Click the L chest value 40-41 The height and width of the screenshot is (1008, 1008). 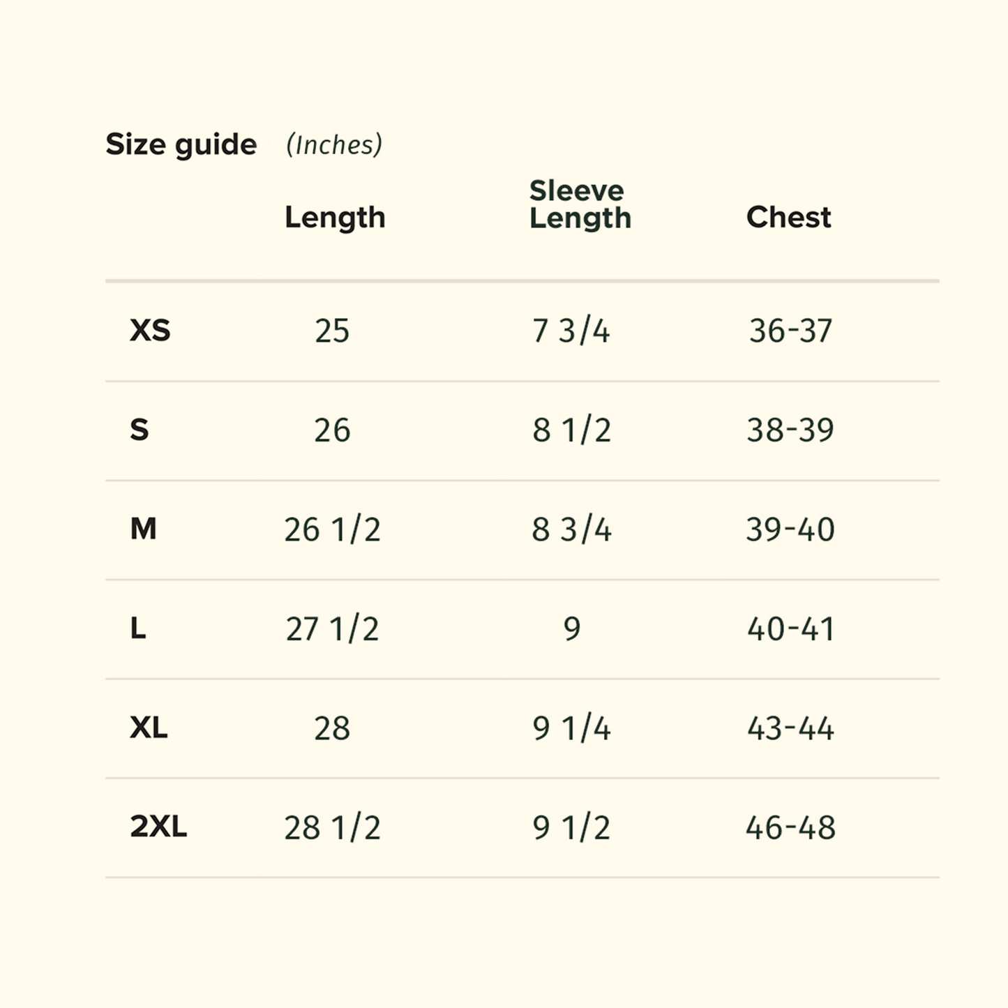click(790, 629)
